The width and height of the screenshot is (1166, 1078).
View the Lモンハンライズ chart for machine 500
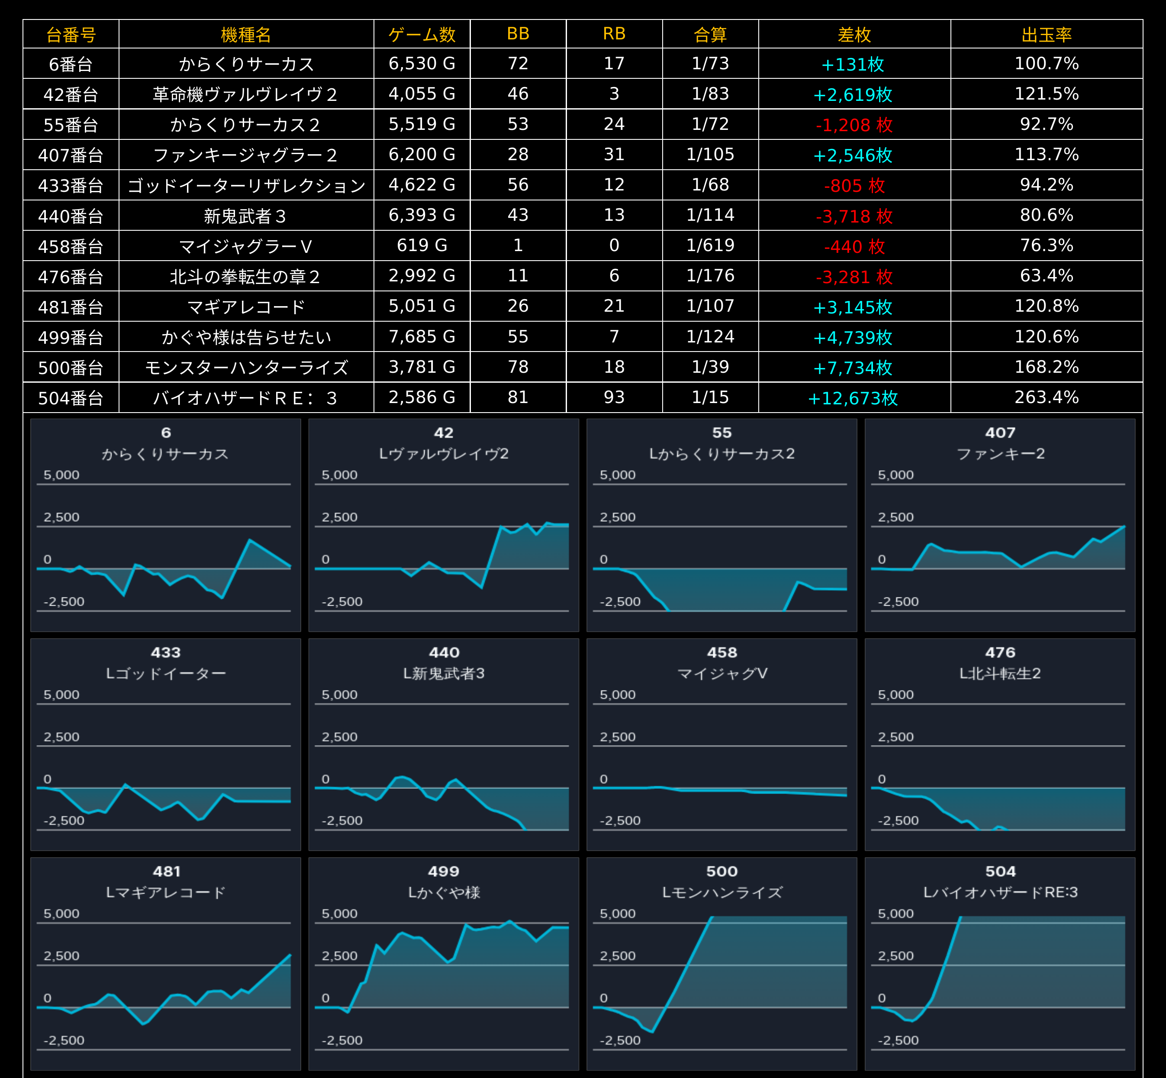point(722,964)
